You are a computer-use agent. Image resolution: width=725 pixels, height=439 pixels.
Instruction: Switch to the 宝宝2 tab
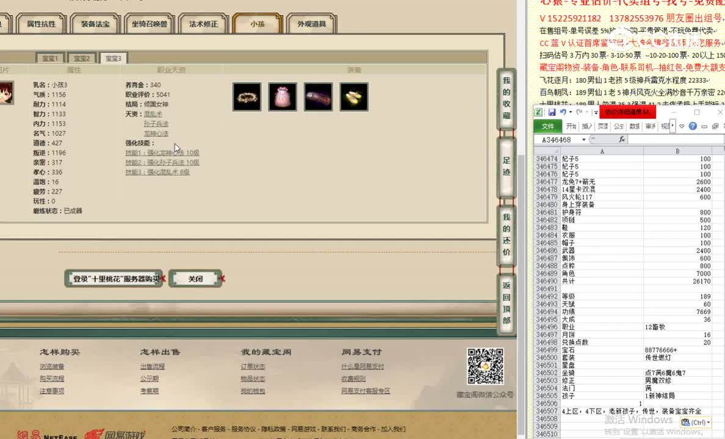coord(81,57)
